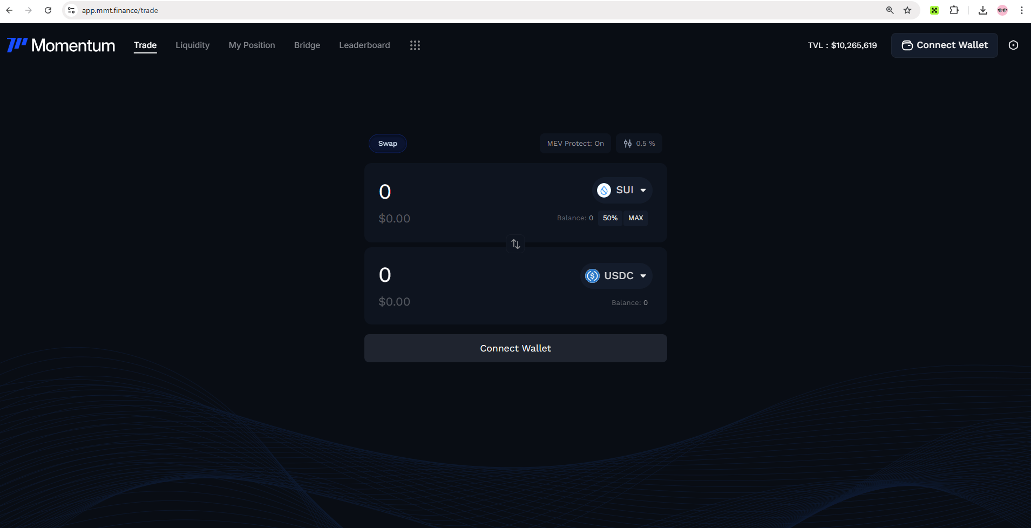Image resolution: width=1031 pixels, height=528 pixels.
Task: Set amount to 50% of balance
Action: click(610, 218)
